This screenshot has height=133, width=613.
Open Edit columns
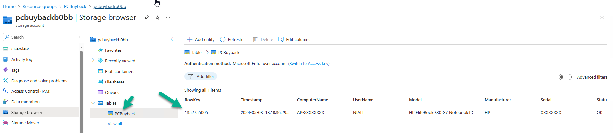click(x=294, y=39)
